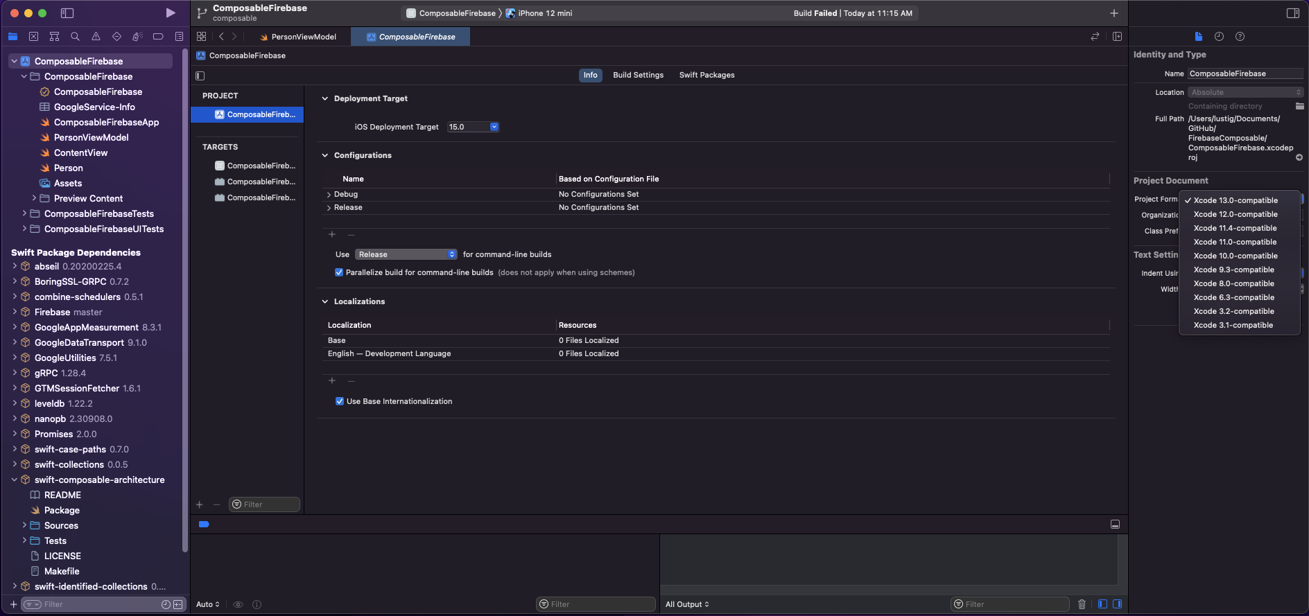Choose containing directory folder icon
The image size is (1309, 616).
point(1299,106)
